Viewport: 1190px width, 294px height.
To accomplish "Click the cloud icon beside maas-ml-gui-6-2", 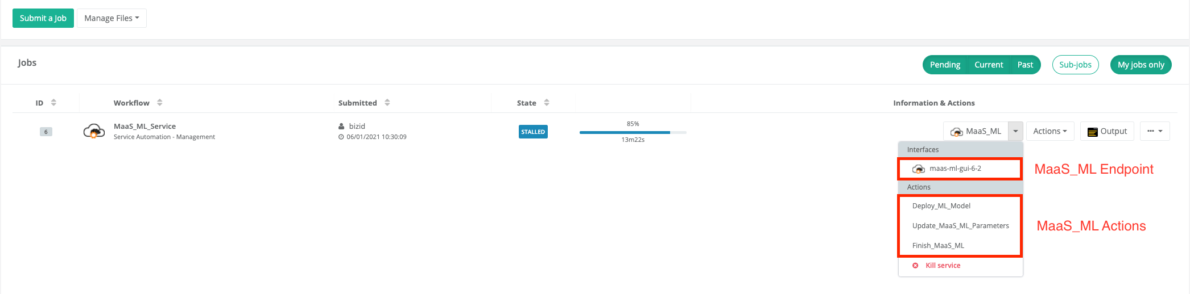I will (x=918, y=169).
